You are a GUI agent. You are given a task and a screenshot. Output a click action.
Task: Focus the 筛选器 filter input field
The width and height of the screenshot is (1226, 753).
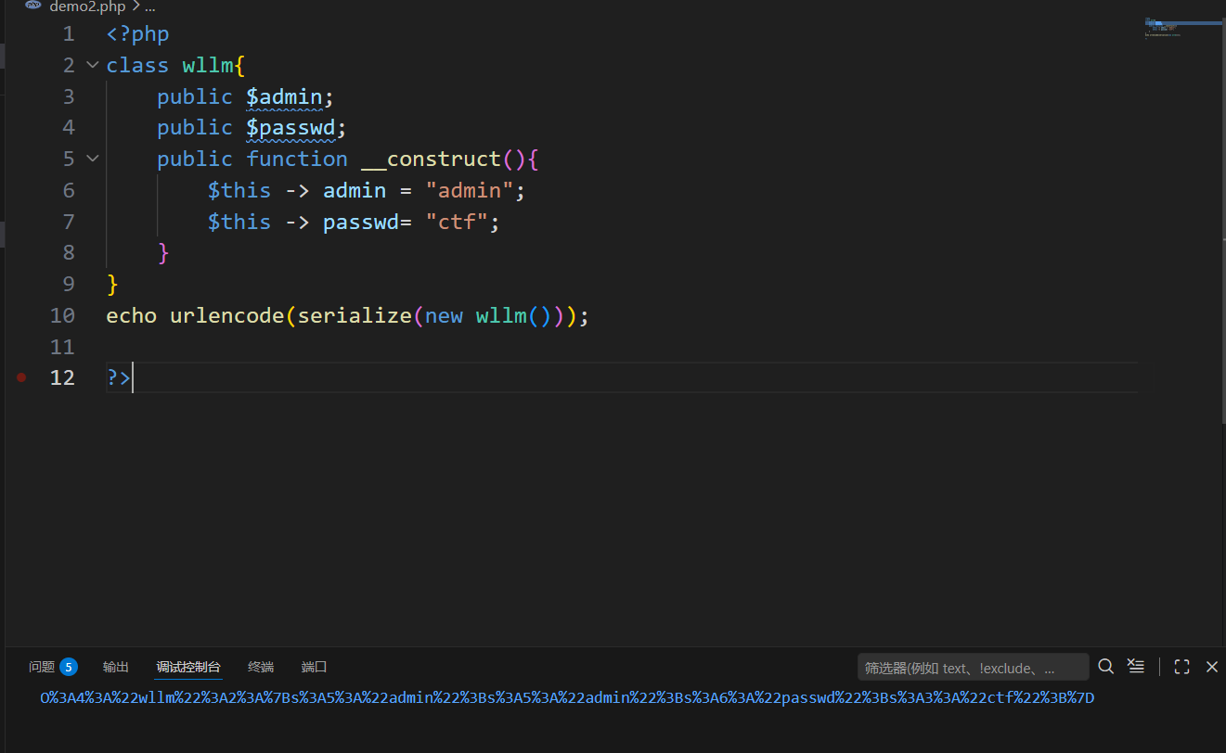pos(973,667)
